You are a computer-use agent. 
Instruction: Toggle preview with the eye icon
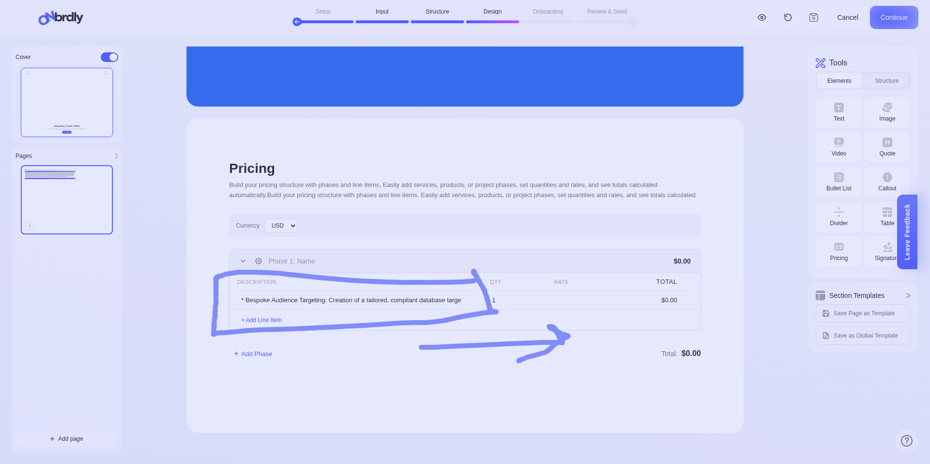(x=761, y=17)
